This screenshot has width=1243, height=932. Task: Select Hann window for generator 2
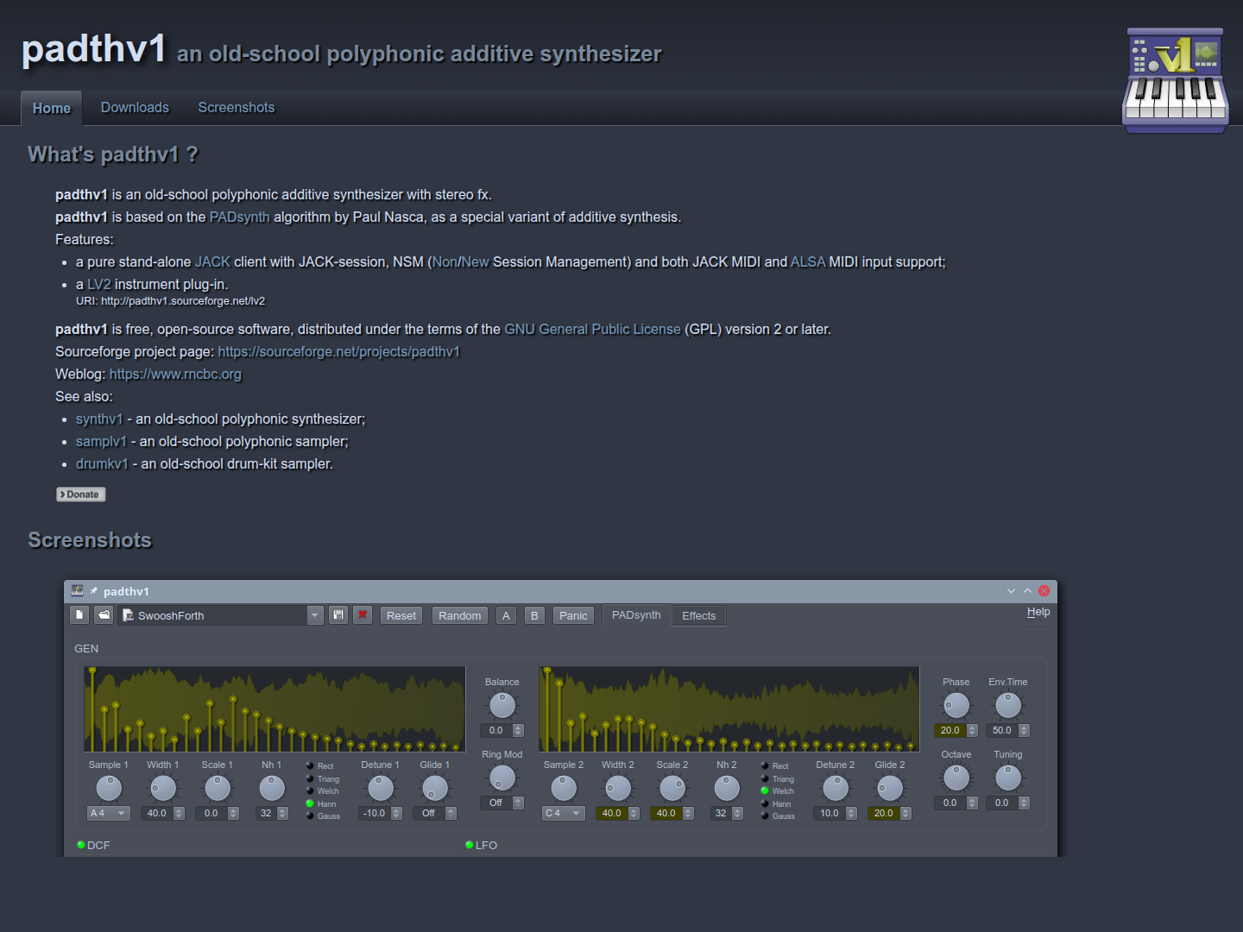pyautogui.click(x=776, y=803)
